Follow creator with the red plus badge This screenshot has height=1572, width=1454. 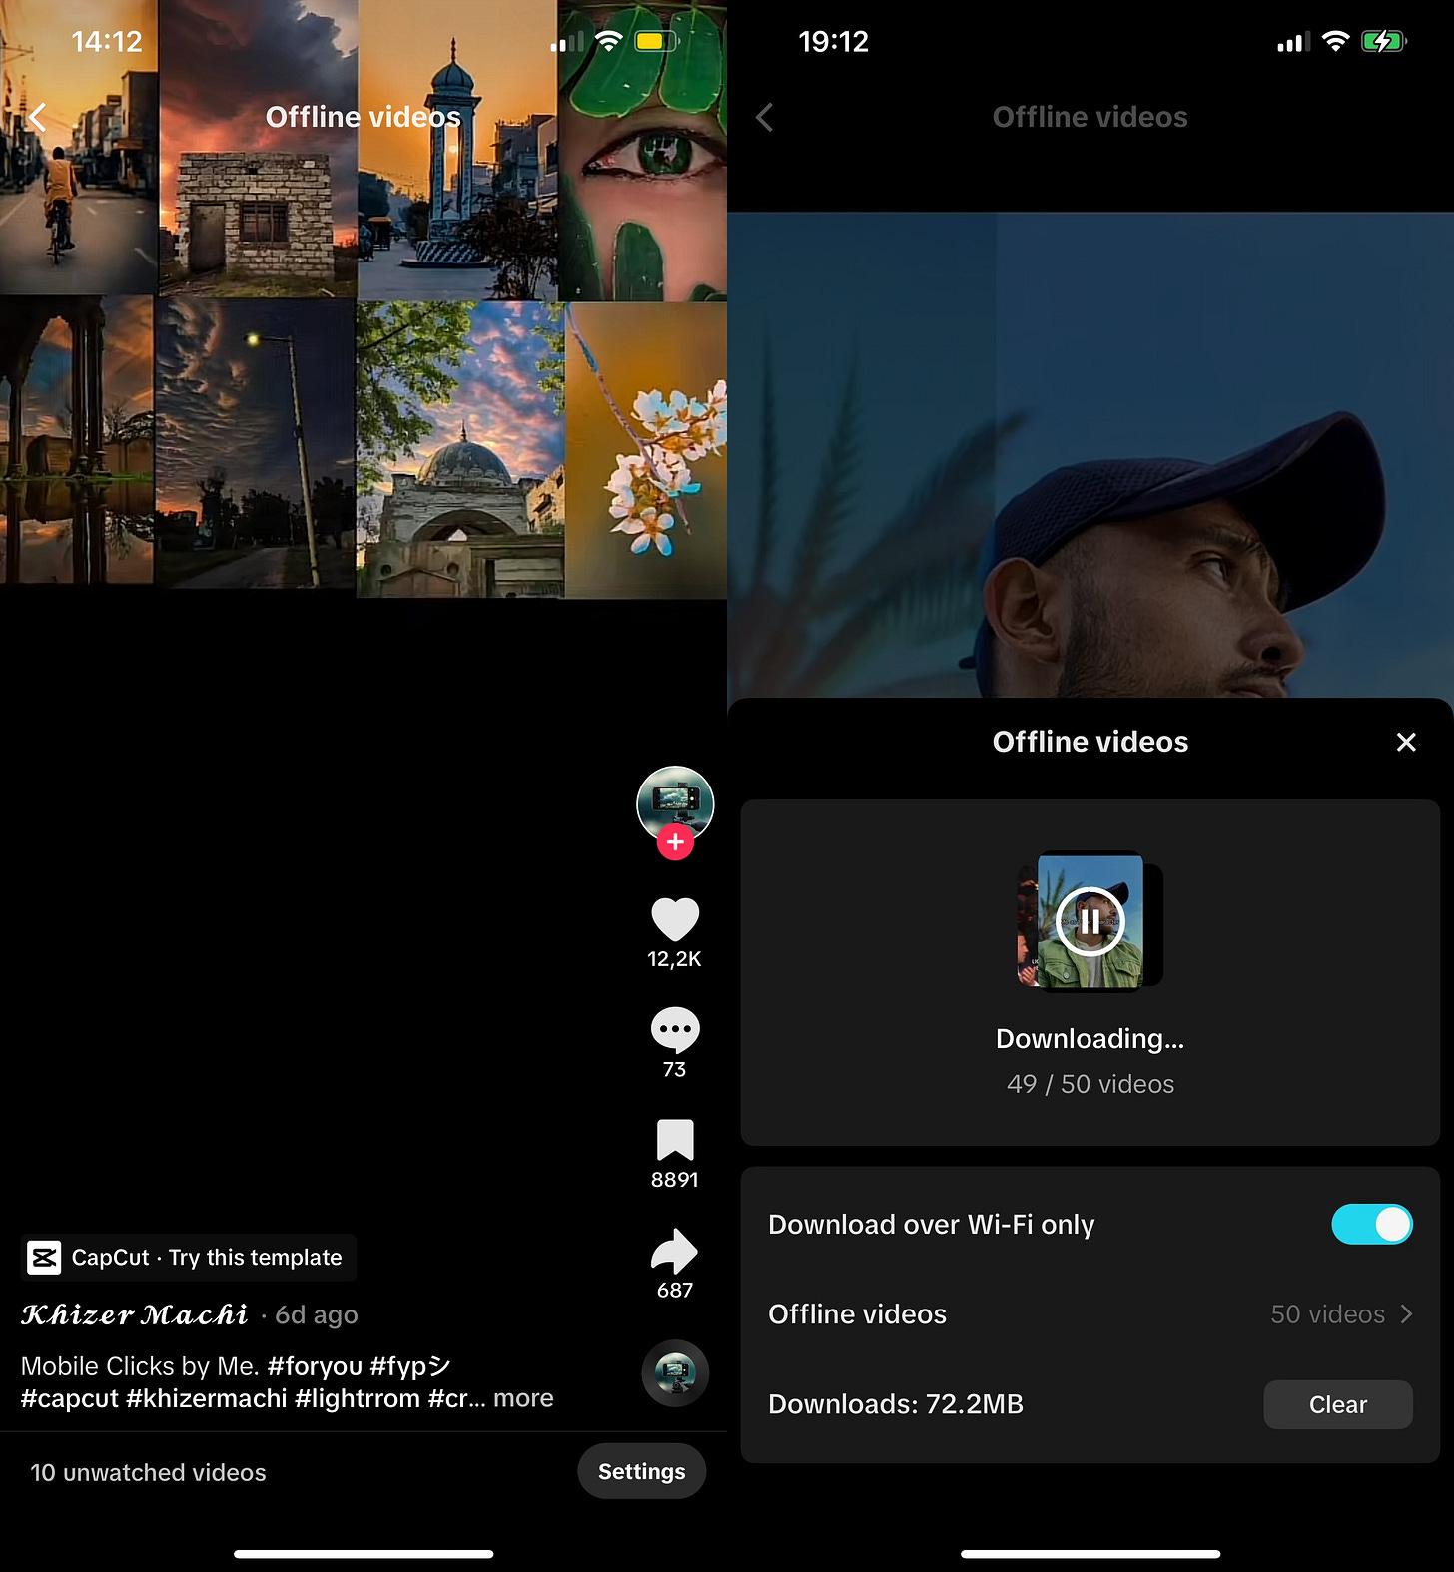[x=675, y=842]
